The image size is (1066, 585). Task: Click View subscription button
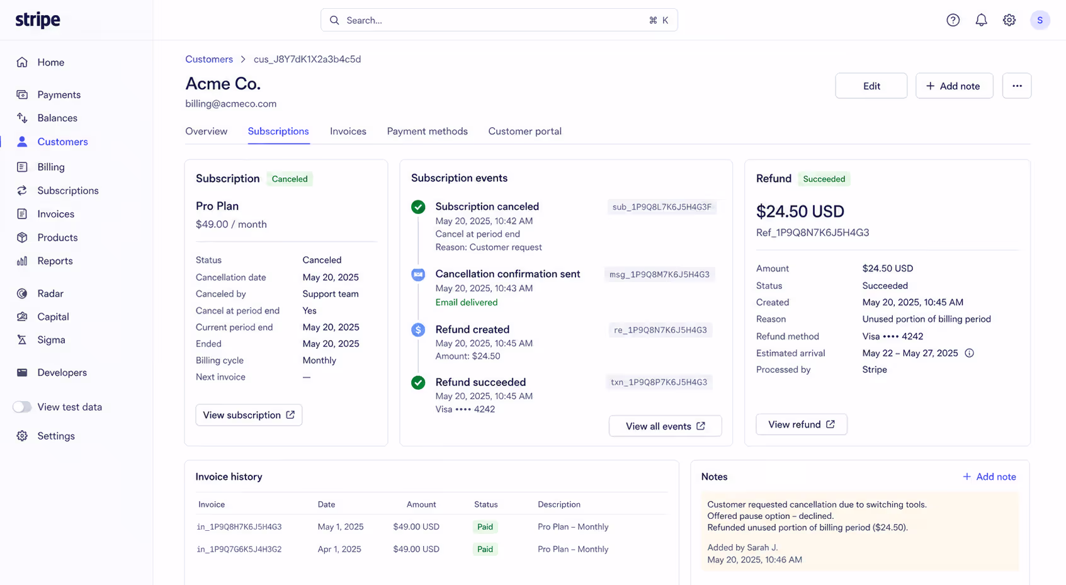pyautogui.click(x=249, y=415)
